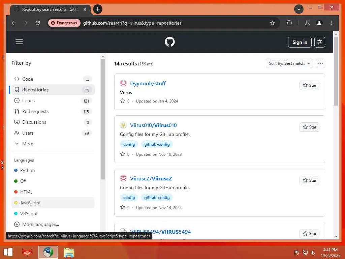Click the Action Center flag tray icon
Image resolution: width=345 pixels, height=259 pixels.
point(297,253)
